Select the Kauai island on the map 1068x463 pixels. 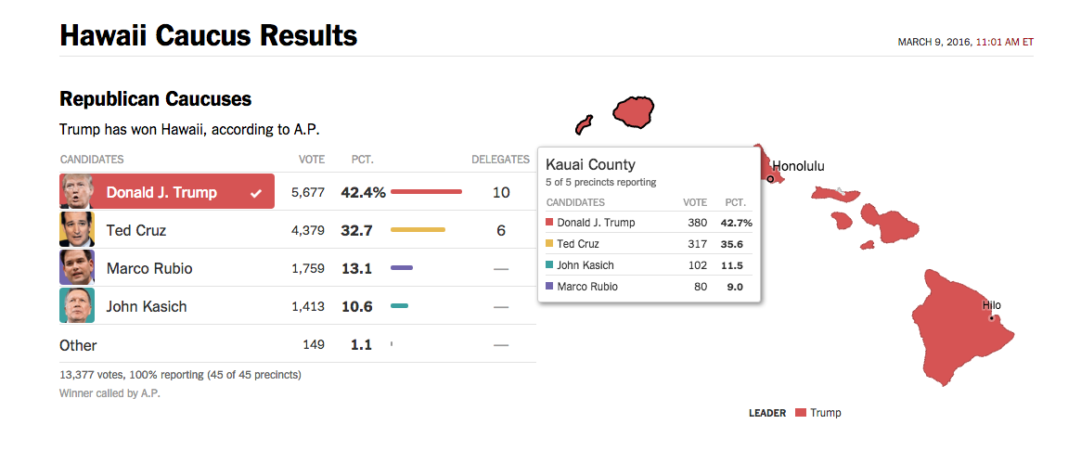point(635,112)
